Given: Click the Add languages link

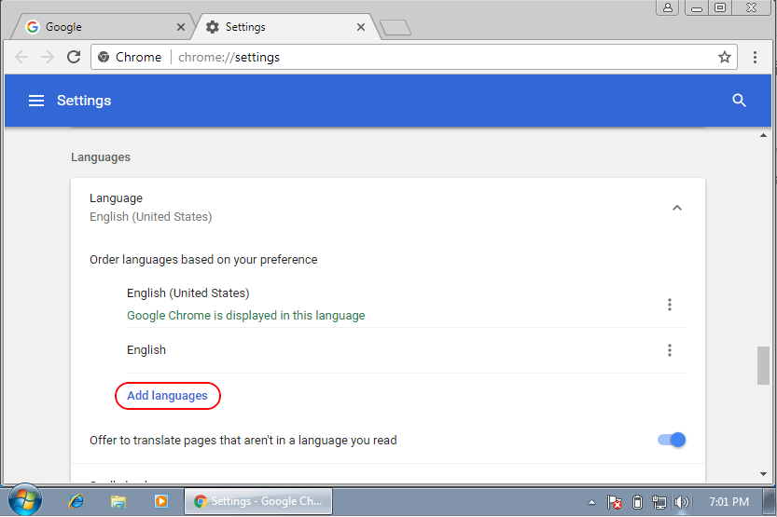Looking at the screenshot, I should click(x=168, y=396).
